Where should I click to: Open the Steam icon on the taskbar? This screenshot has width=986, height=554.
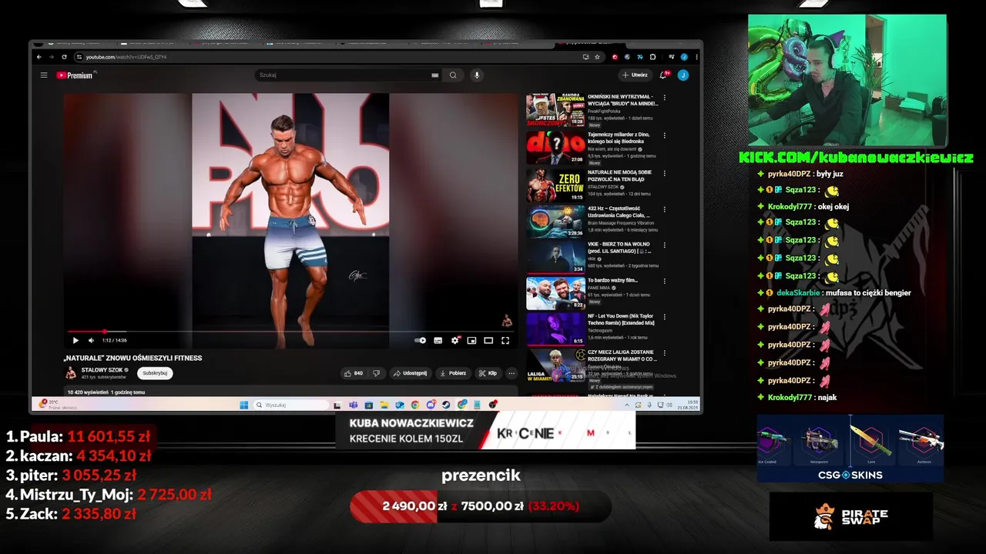pos(446,405)
